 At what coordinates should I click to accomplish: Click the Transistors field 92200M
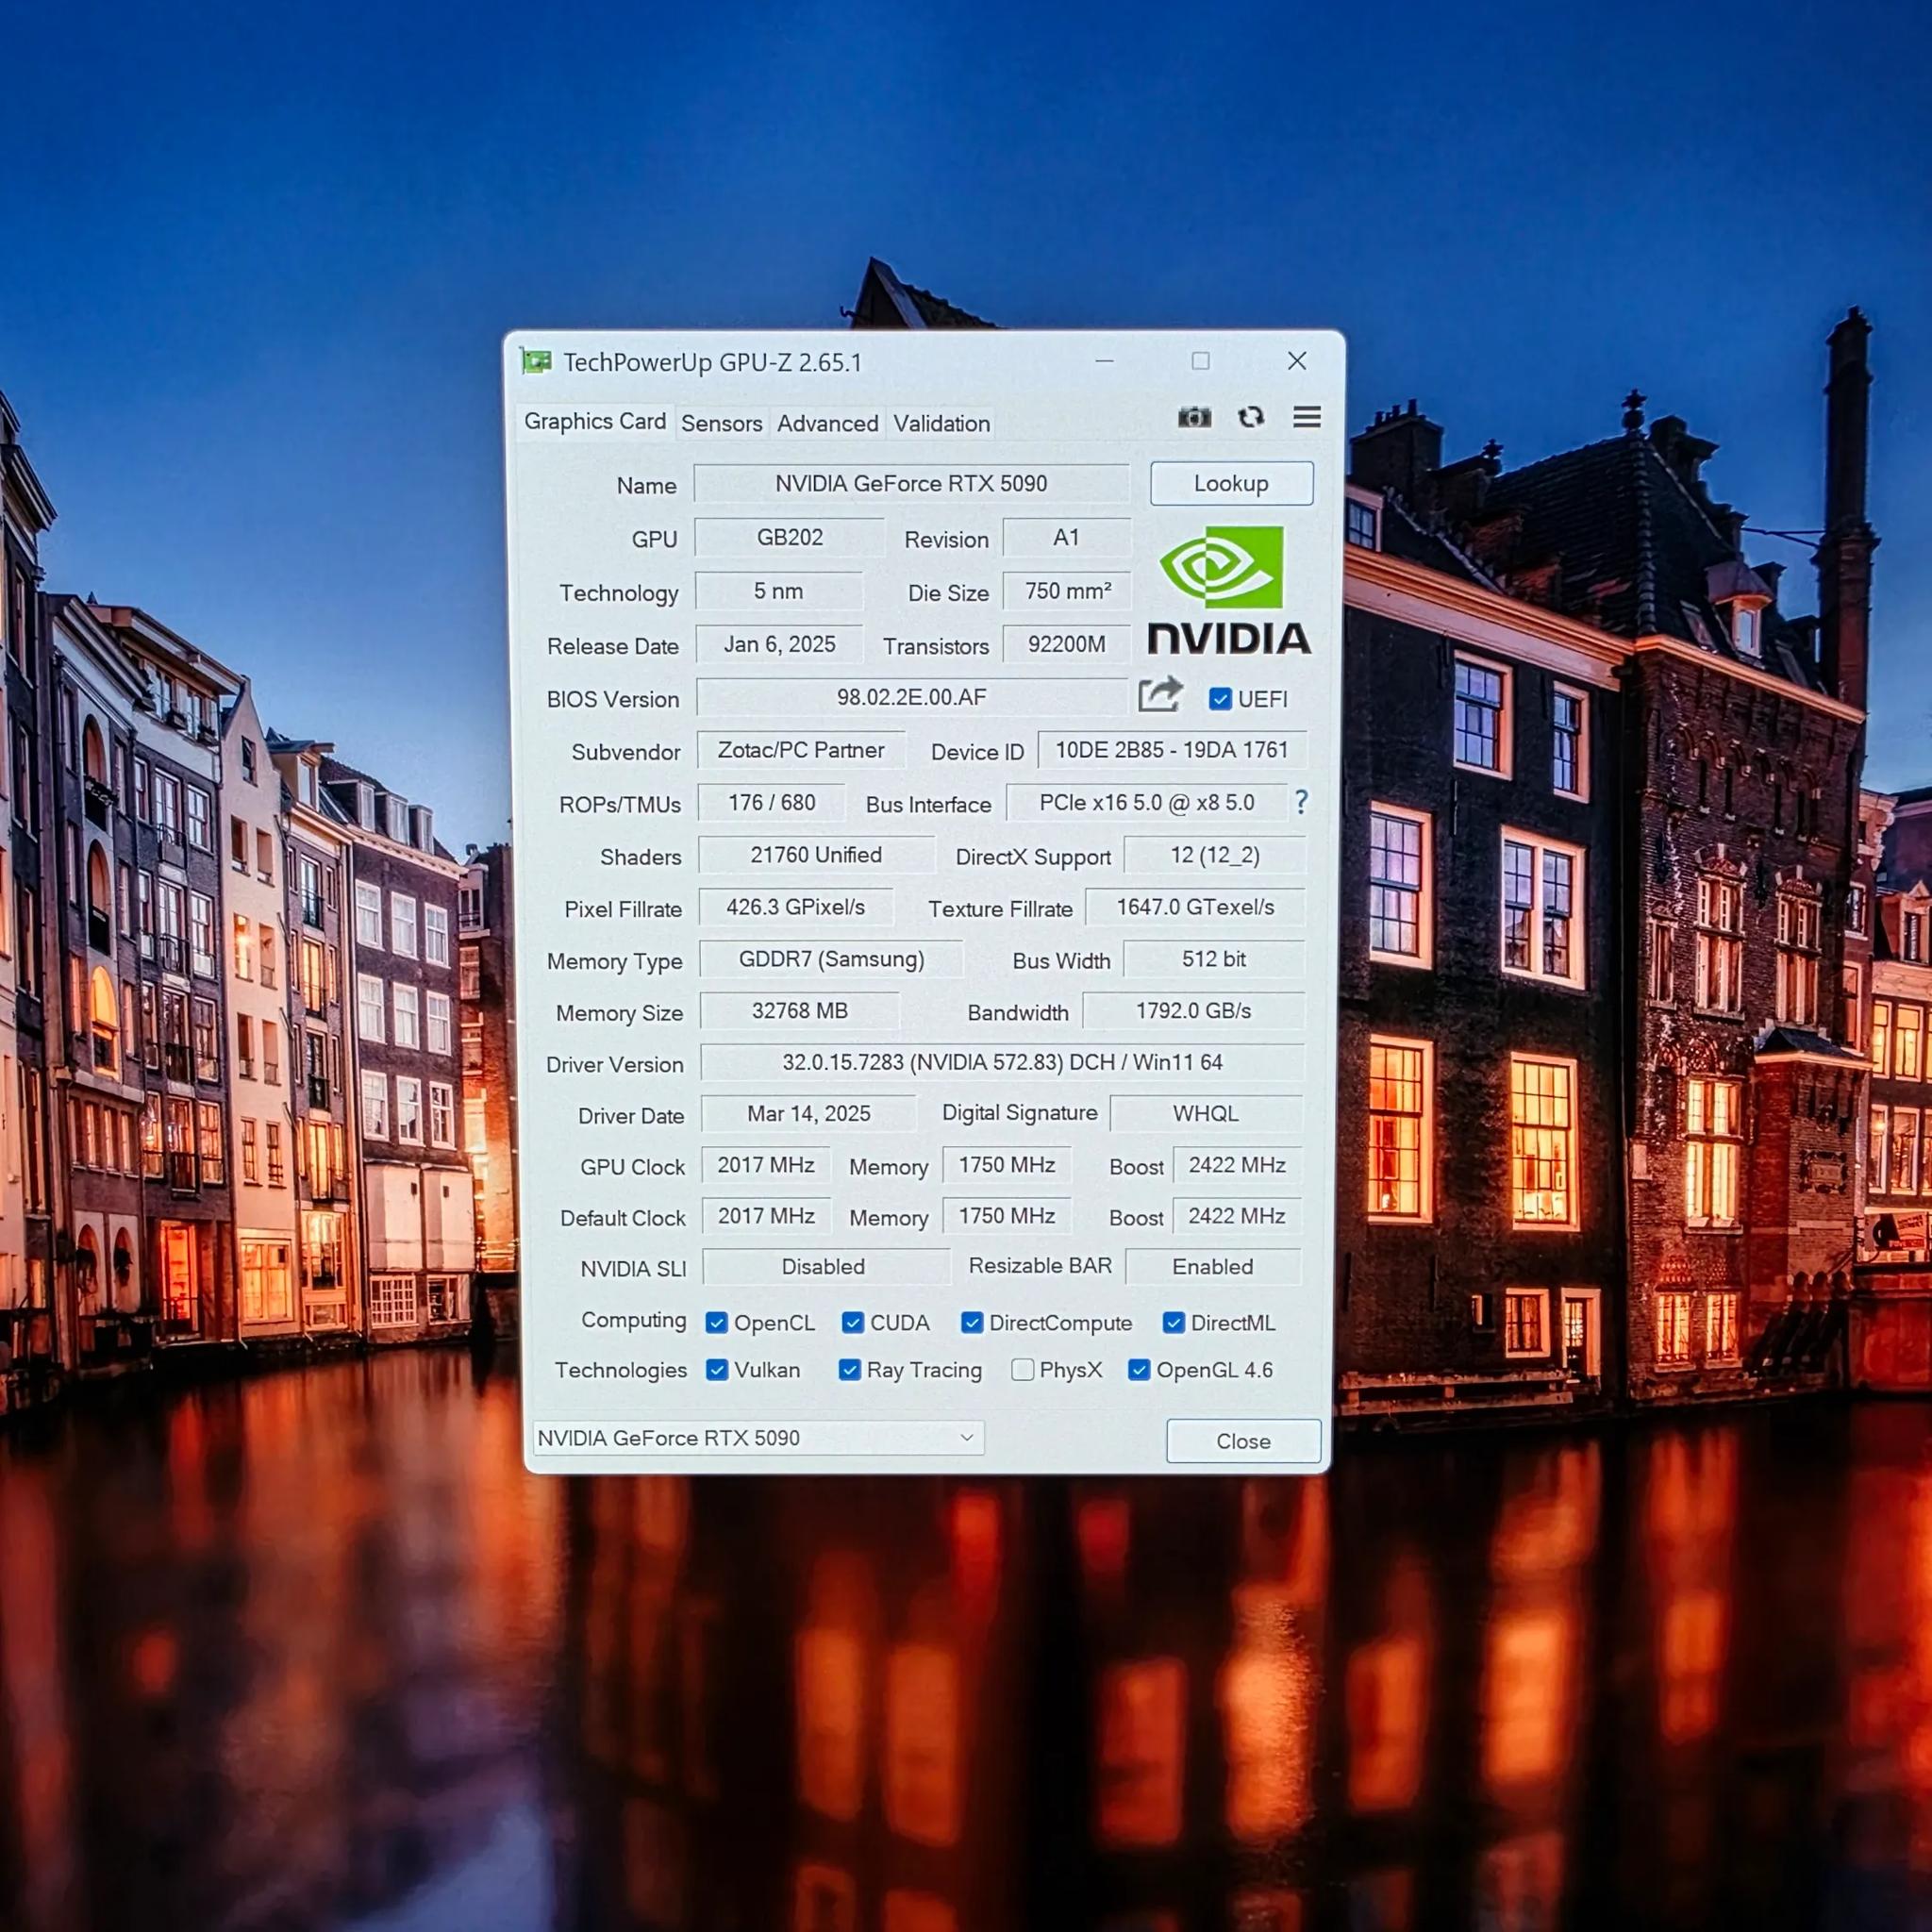coord(1066,644)
